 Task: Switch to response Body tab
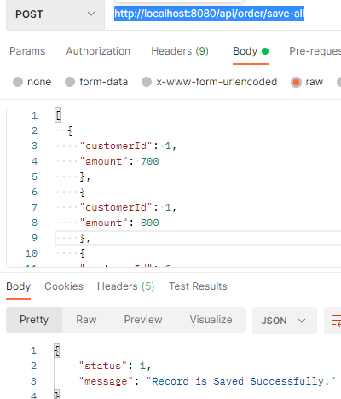coord(18,286)
